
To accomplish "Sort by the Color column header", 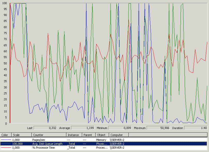I will point(6,135).
